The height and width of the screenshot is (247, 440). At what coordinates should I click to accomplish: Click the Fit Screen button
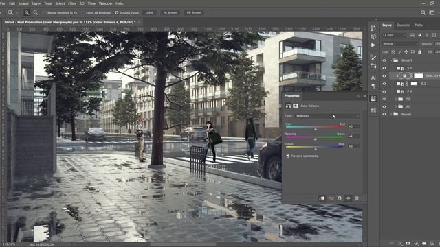[x=170, y=12]
